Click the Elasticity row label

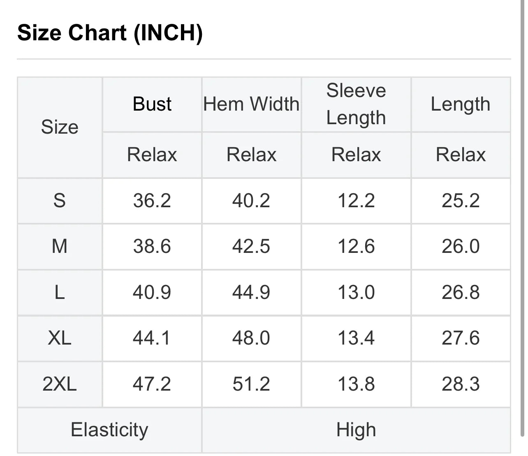(x=109, y=430)
